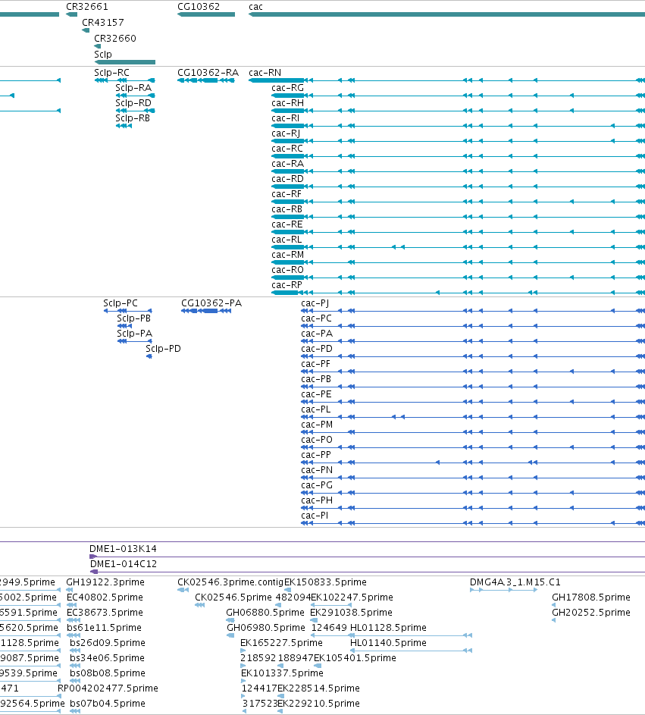
Task: Click the Sclp-PB protein feature
Action: click(x=124, y=326)
